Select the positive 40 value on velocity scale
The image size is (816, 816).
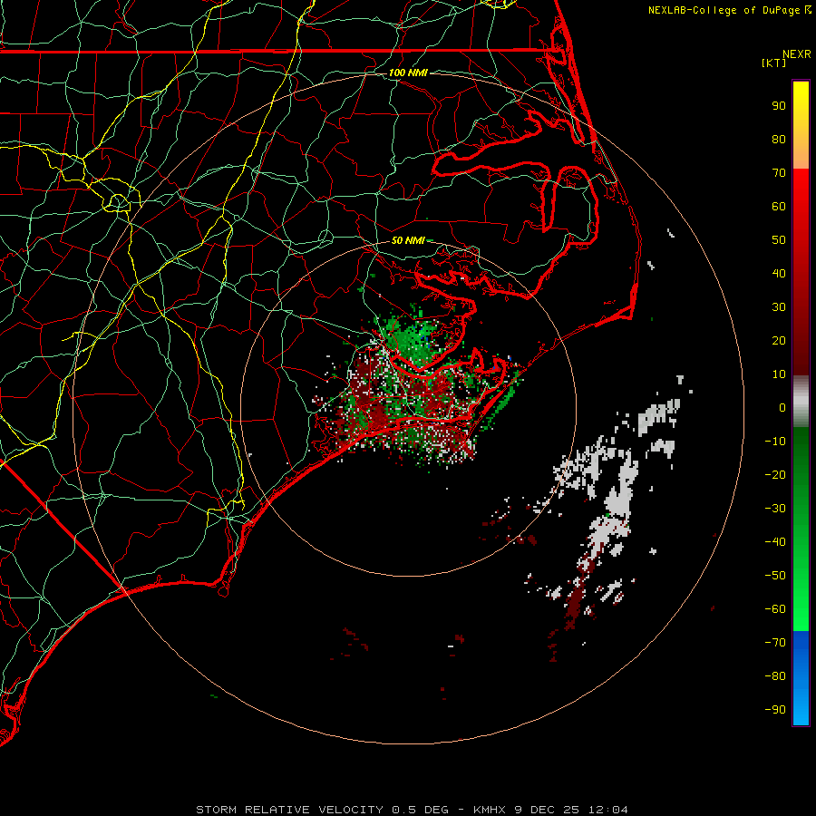[779, 274]
